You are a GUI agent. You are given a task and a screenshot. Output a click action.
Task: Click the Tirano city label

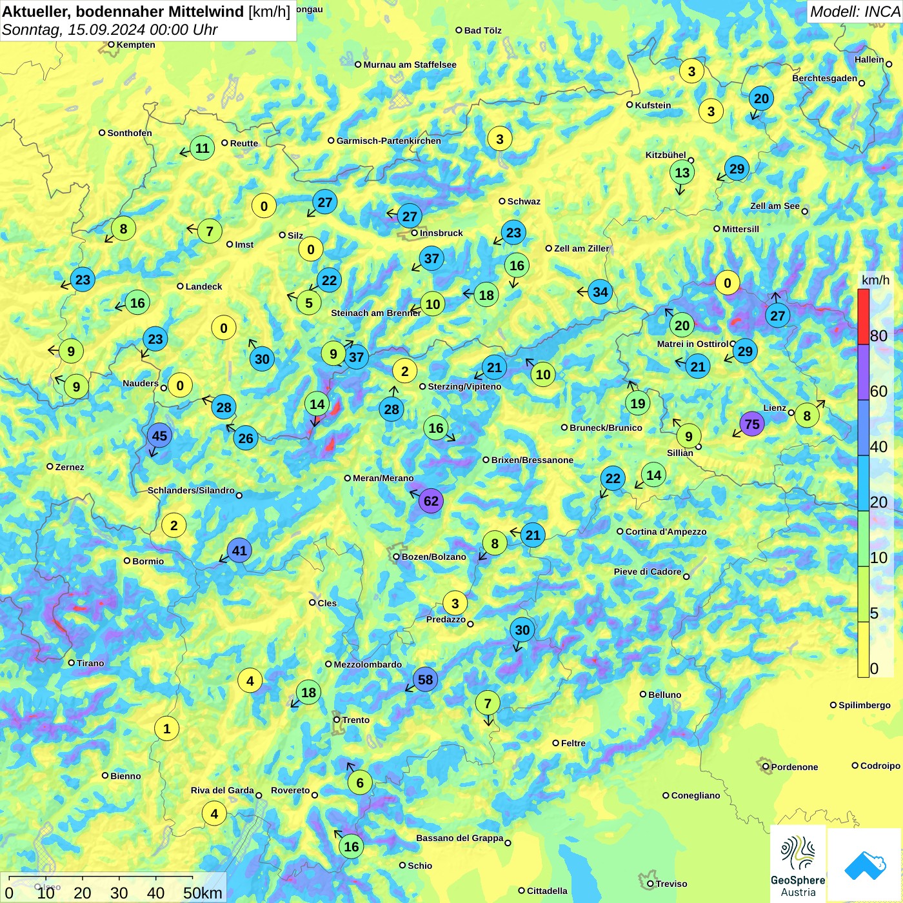[90, 663]
